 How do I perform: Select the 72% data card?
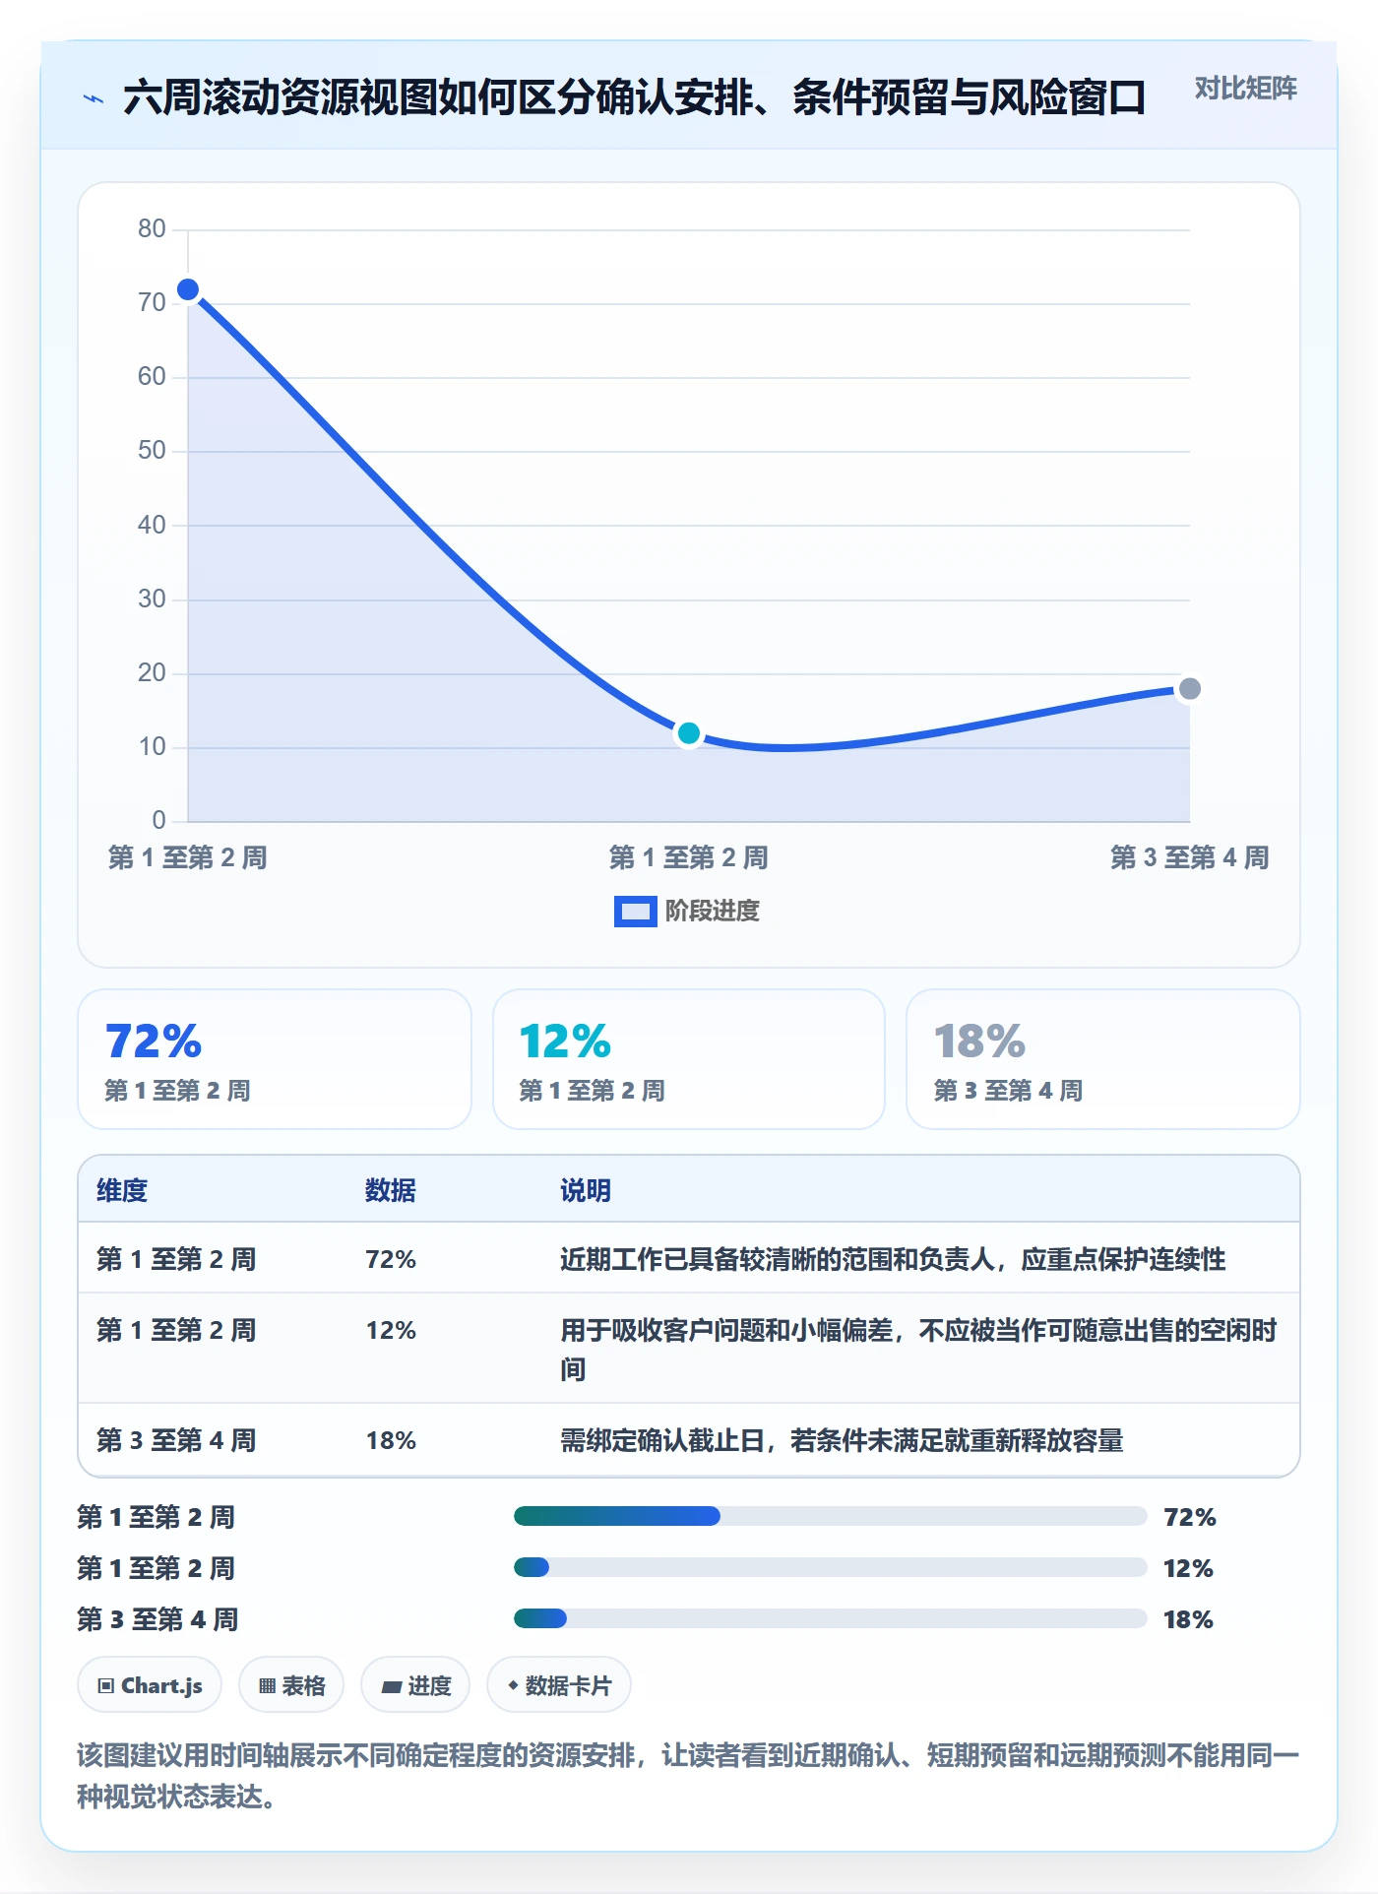coord(275,1059)
